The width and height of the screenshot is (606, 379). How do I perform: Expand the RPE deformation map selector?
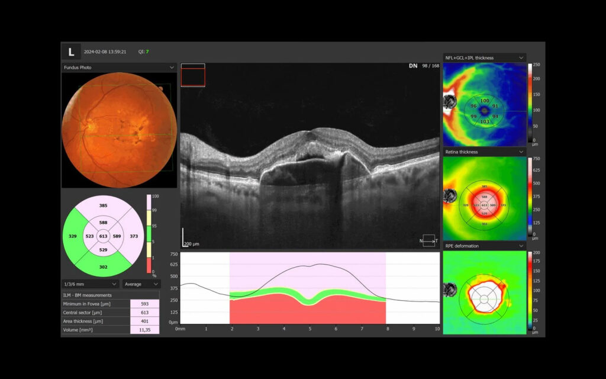[484, 246]
